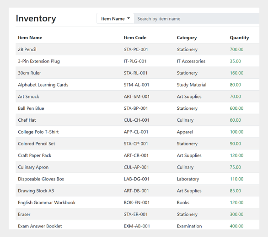Click item code LAB-DG-001
Image resolution: width=268 pixels, height=237 pixels.
coord(136,179)
